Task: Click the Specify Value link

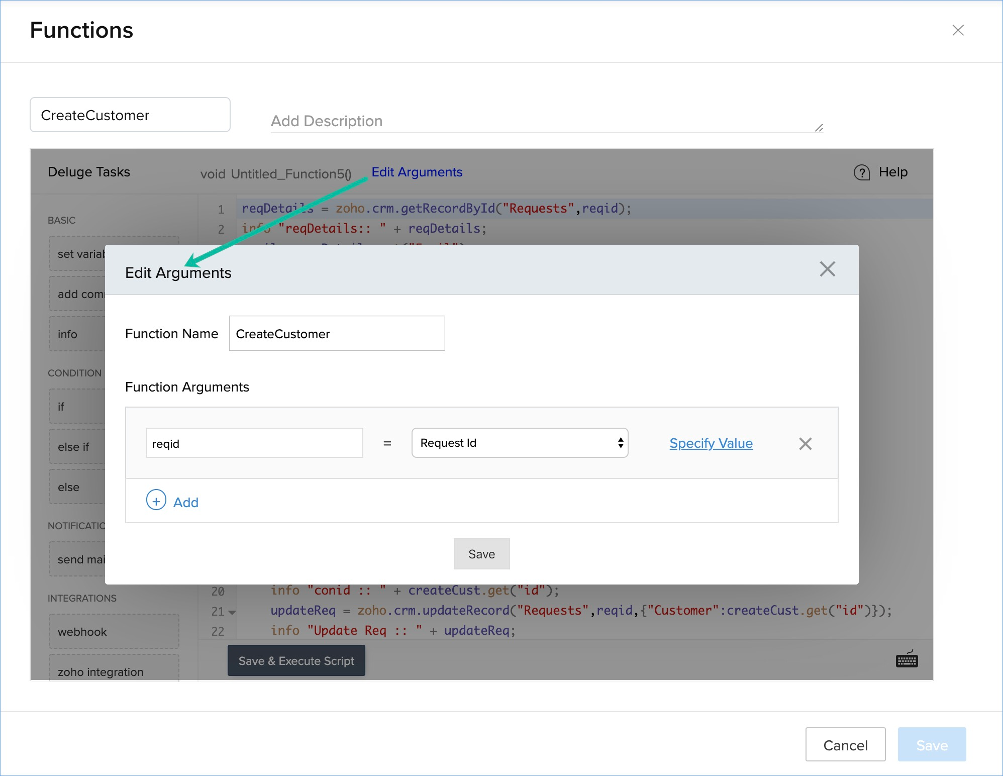Action: (x=711, y=443)
